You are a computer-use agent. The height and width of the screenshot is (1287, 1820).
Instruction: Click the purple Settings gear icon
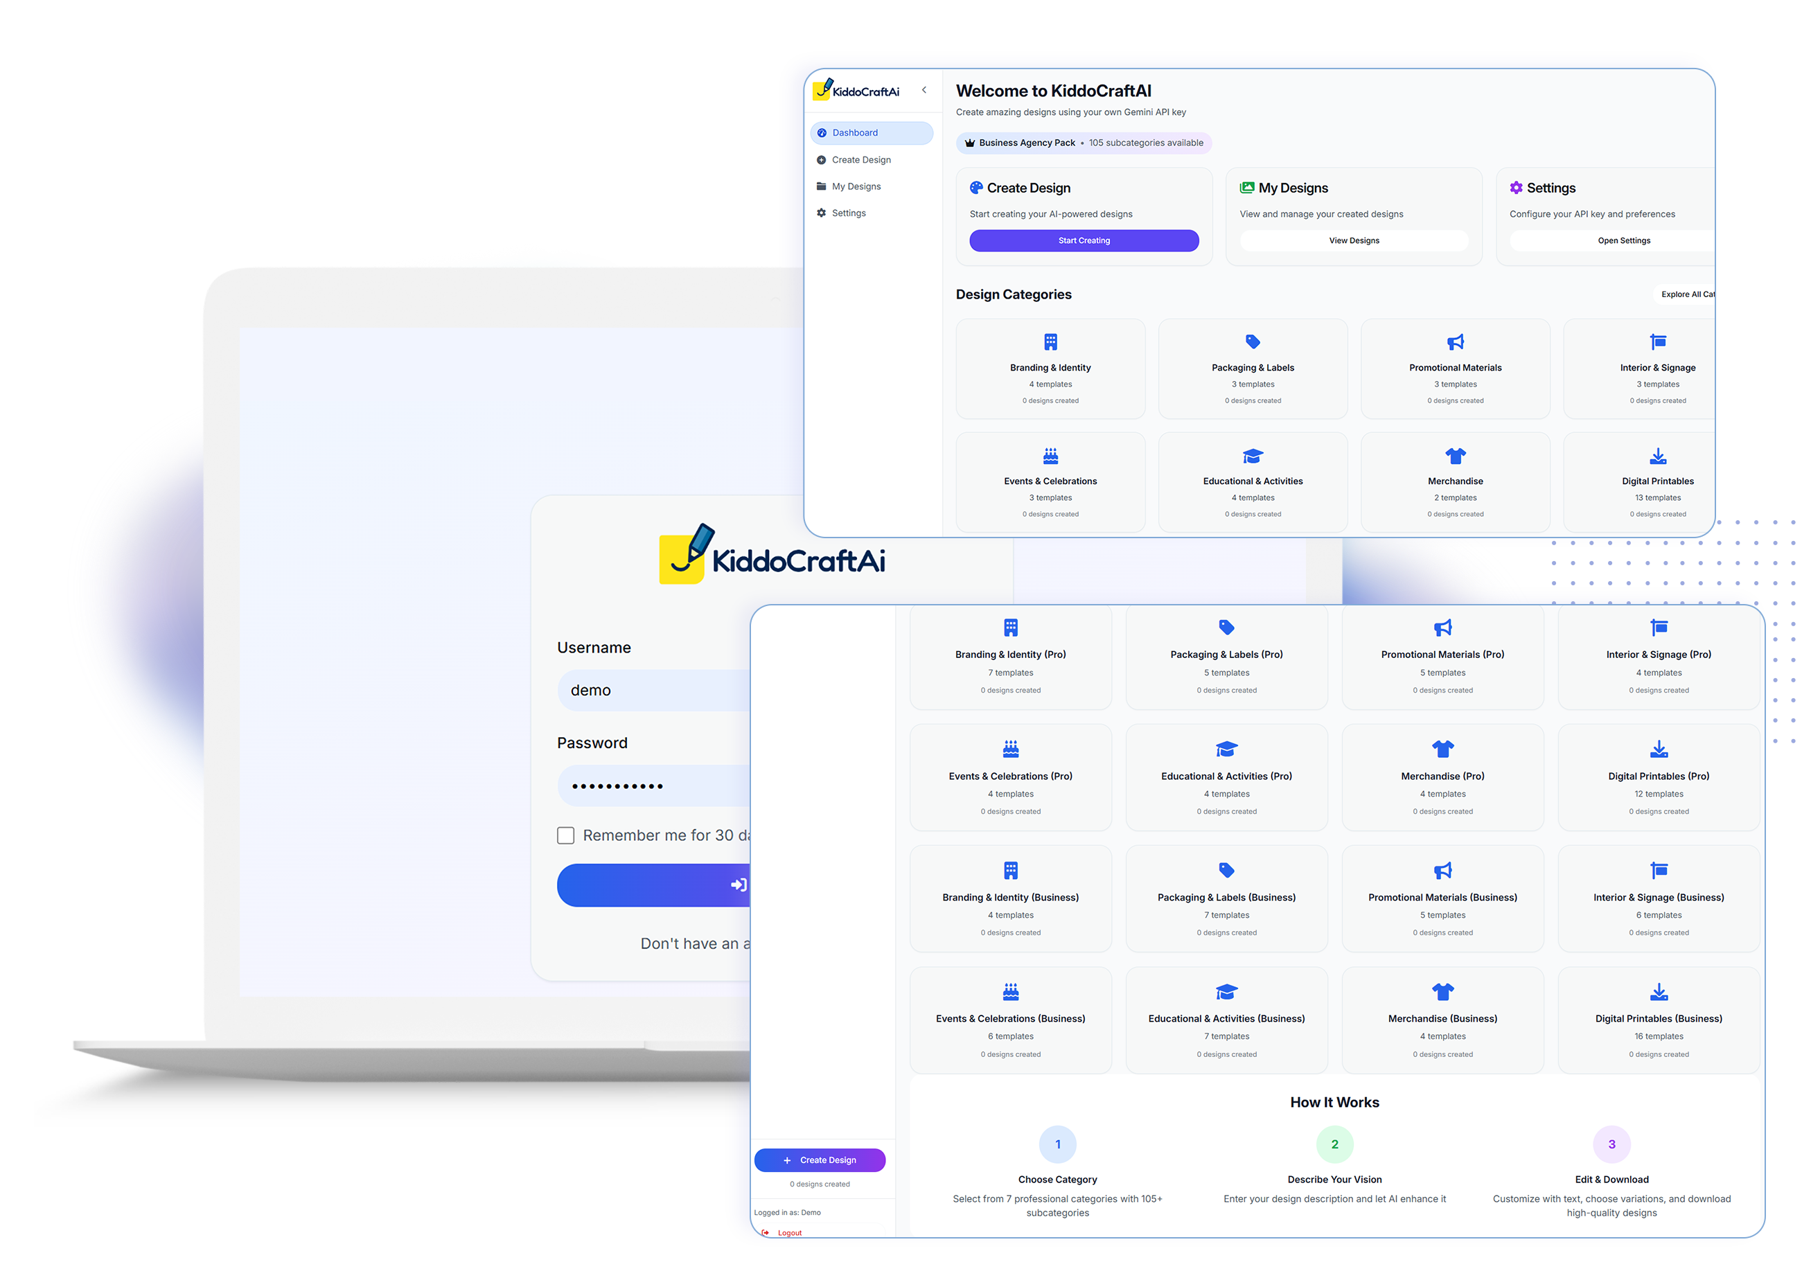click(x=1517, y=188)
